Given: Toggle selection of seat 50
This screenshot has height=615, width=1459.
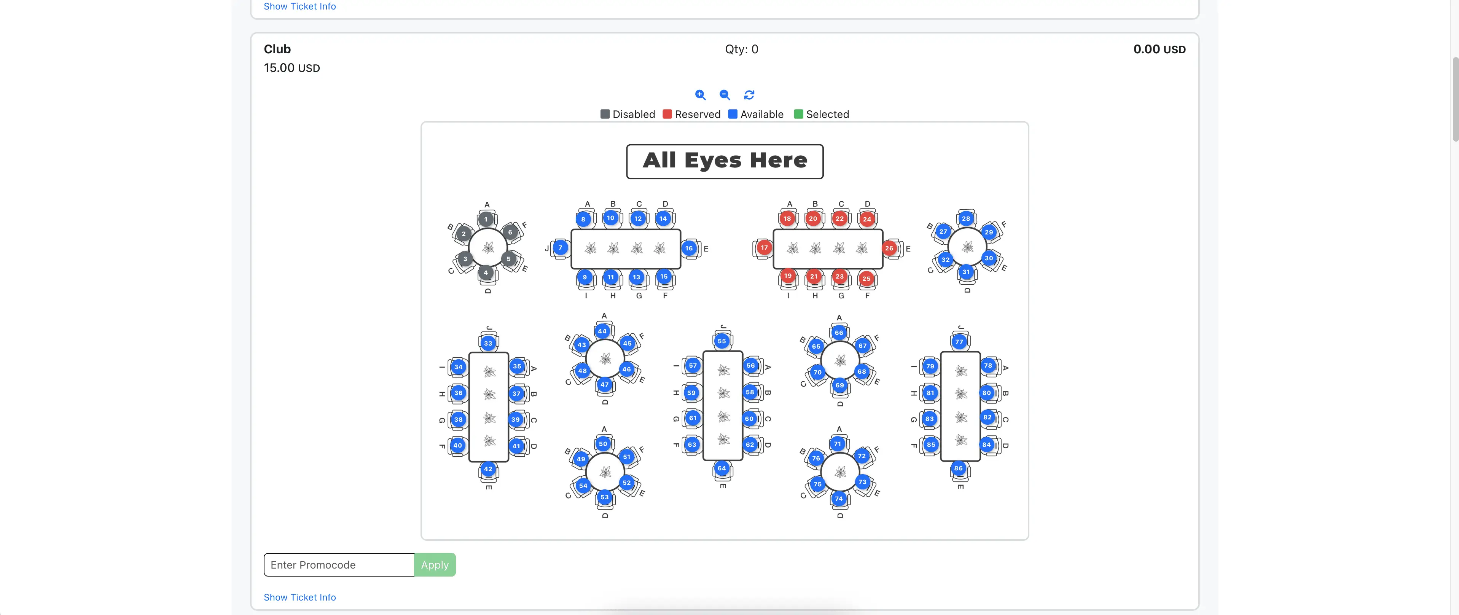Looking at the screenshot, I should [603, 444].
